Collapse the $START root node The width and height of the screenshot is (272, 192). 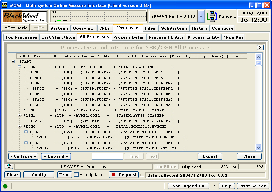point(14,62)
